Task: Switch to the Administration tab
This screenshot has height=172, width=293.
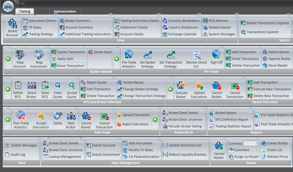Action: point(64,11)
